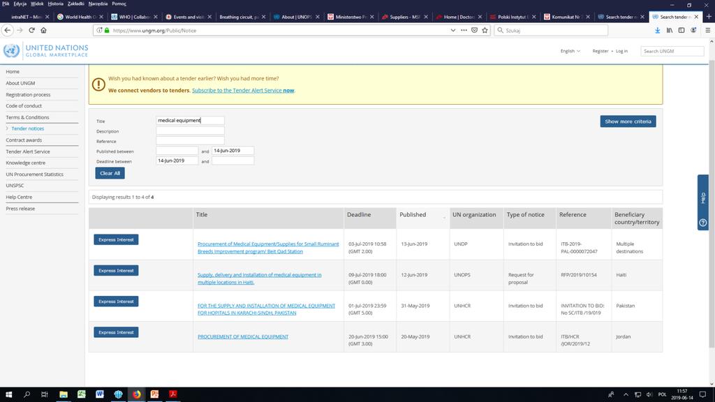The height and width of the screenshot is (402, 715).
Task: Open the Zakładki menu
Action: pyautogui.click(x=75, y=3)
